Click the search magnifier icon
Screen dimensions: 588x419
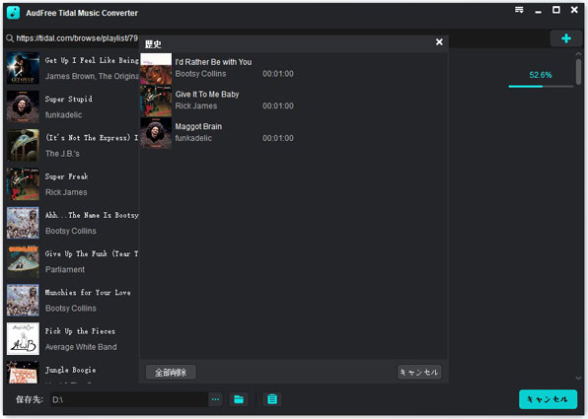pyautogui.click(x=10, y=38)
